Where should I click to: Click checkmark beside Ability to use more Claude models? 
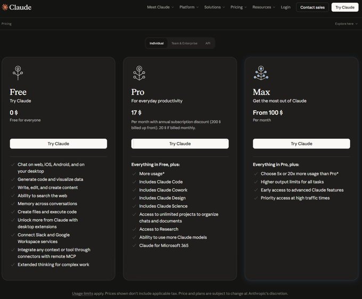pos(134,237)
